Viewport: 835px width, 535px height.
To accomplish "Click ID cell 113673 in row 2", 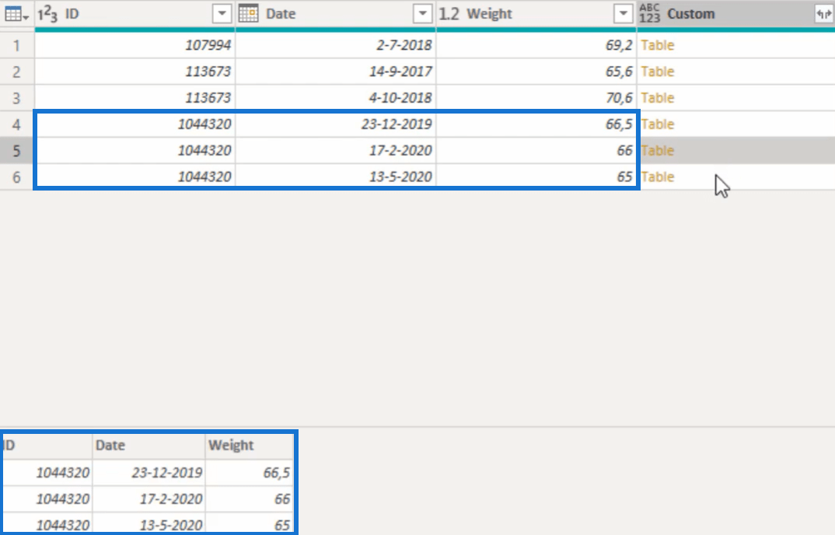I will point(135,72).
